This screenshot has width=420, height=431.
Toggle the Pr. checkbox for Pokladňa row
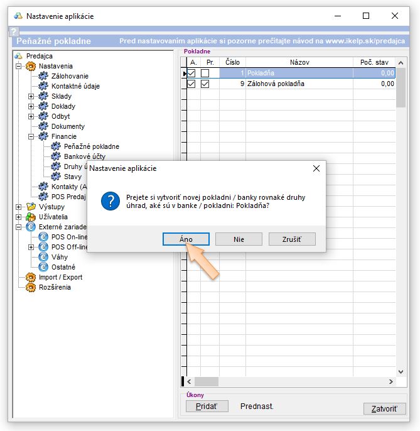[x=205, y=74]
